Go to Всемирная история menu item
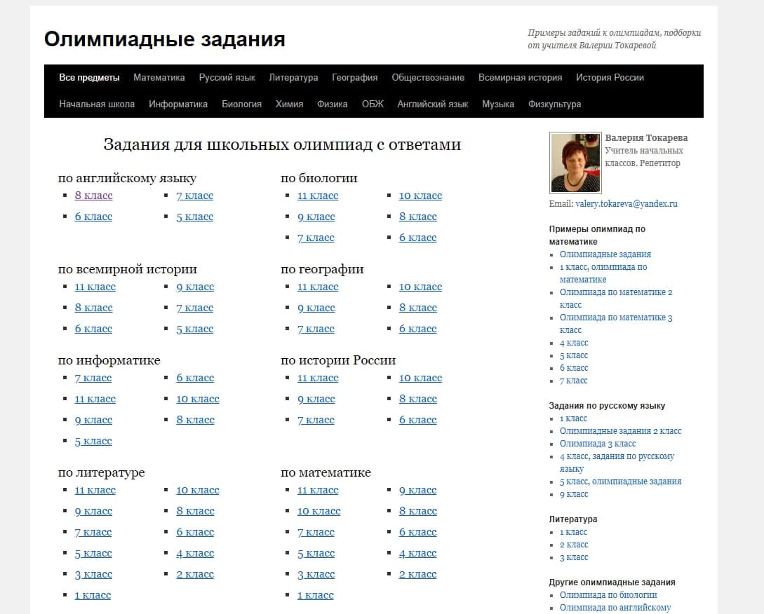764x614 pixels. coord(520,77)
